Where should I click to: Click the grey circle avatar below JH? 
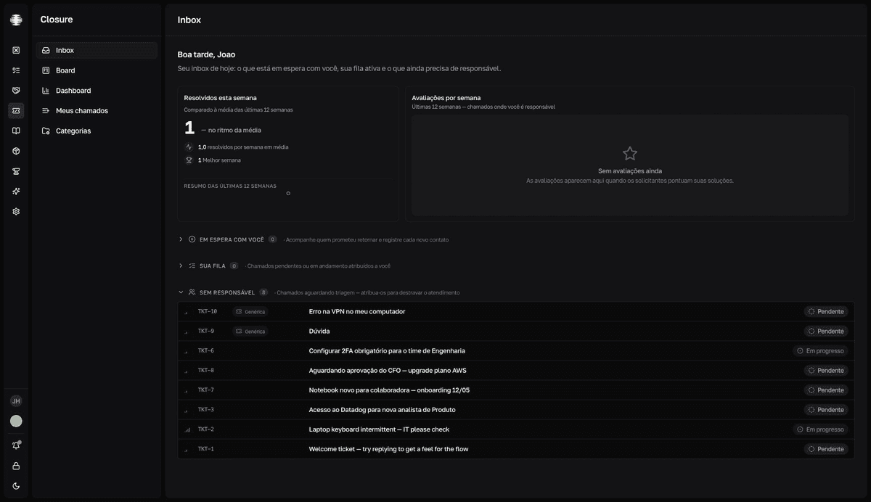pyautogui.click(x=16, y=421)
